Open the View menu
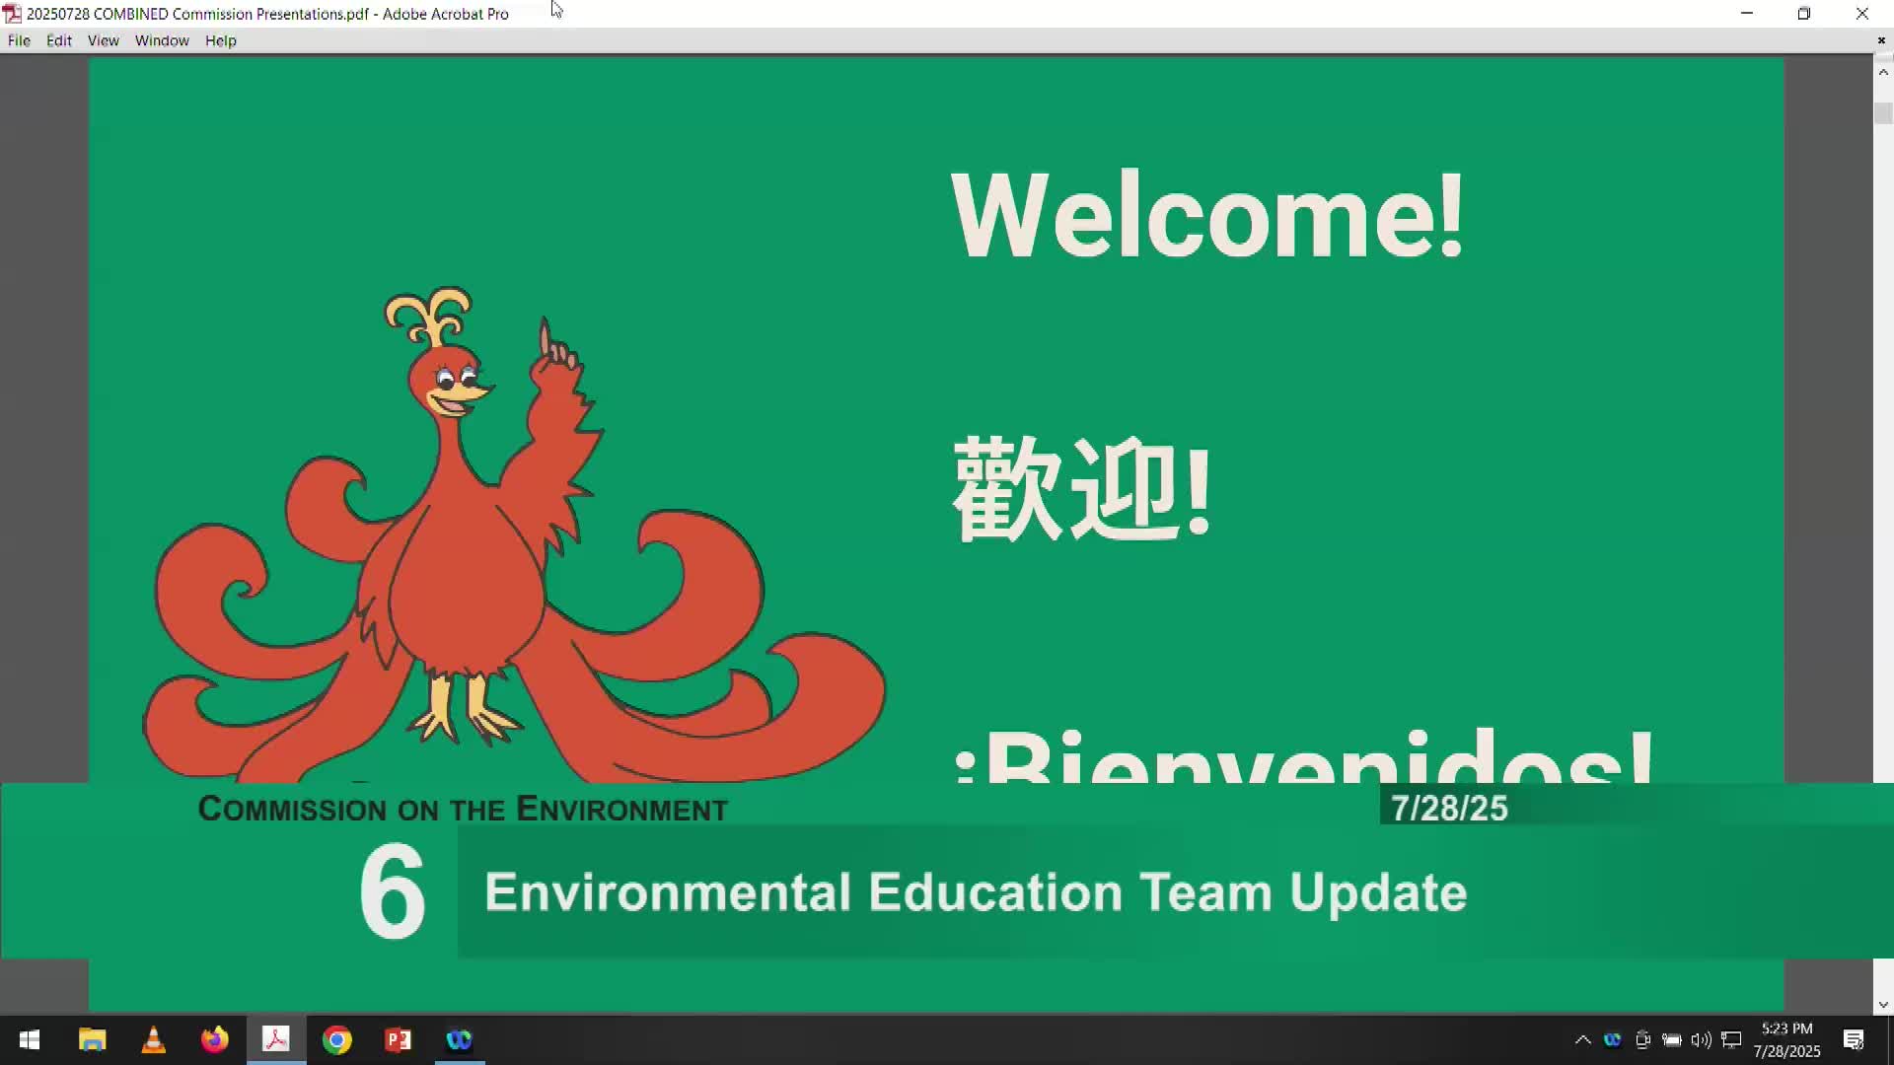1894x1065 pixels. pos(103,40)
